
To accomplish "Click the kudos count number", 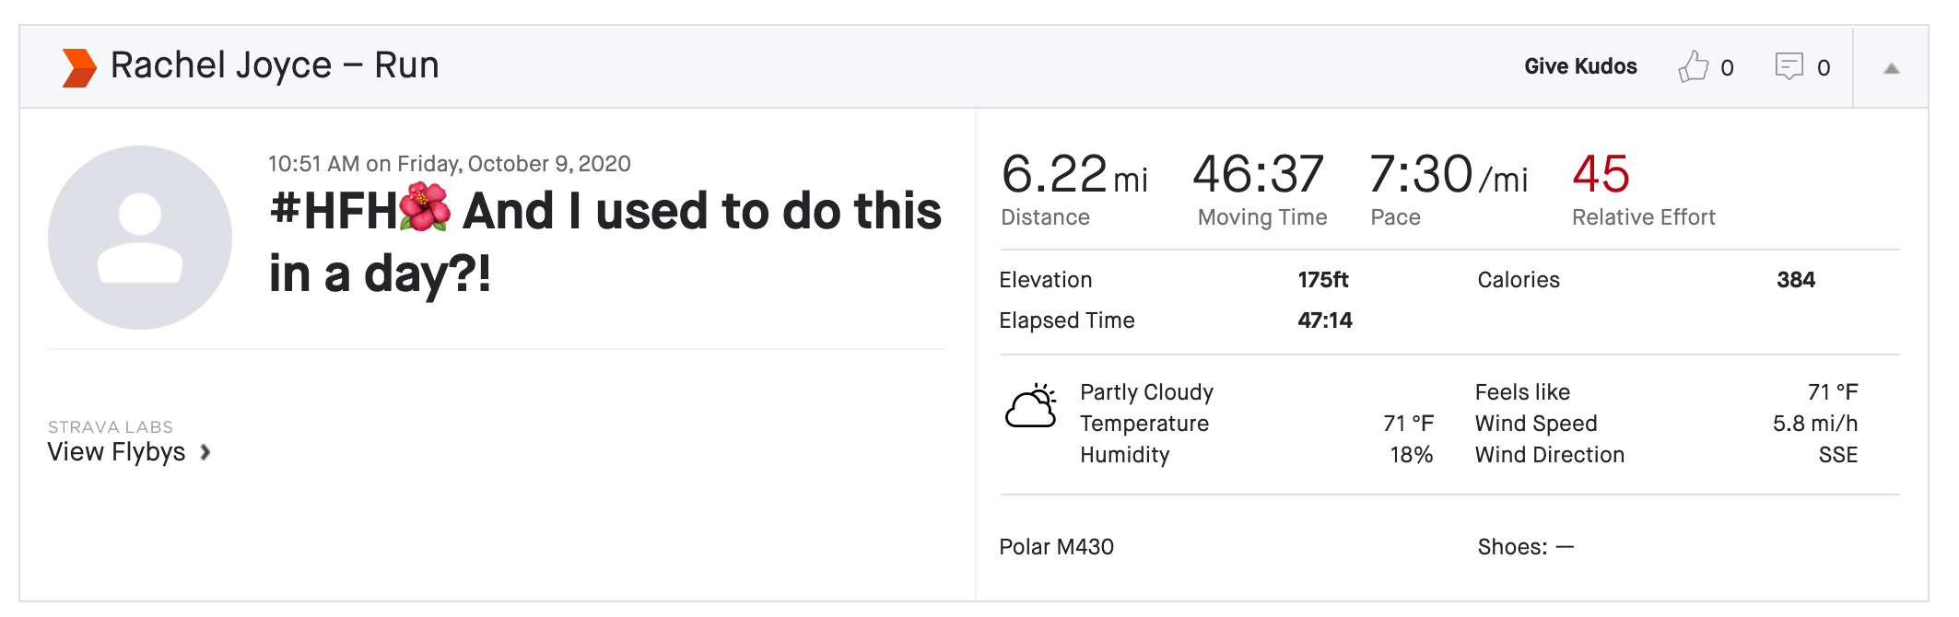I will (x=1727, y=68).
